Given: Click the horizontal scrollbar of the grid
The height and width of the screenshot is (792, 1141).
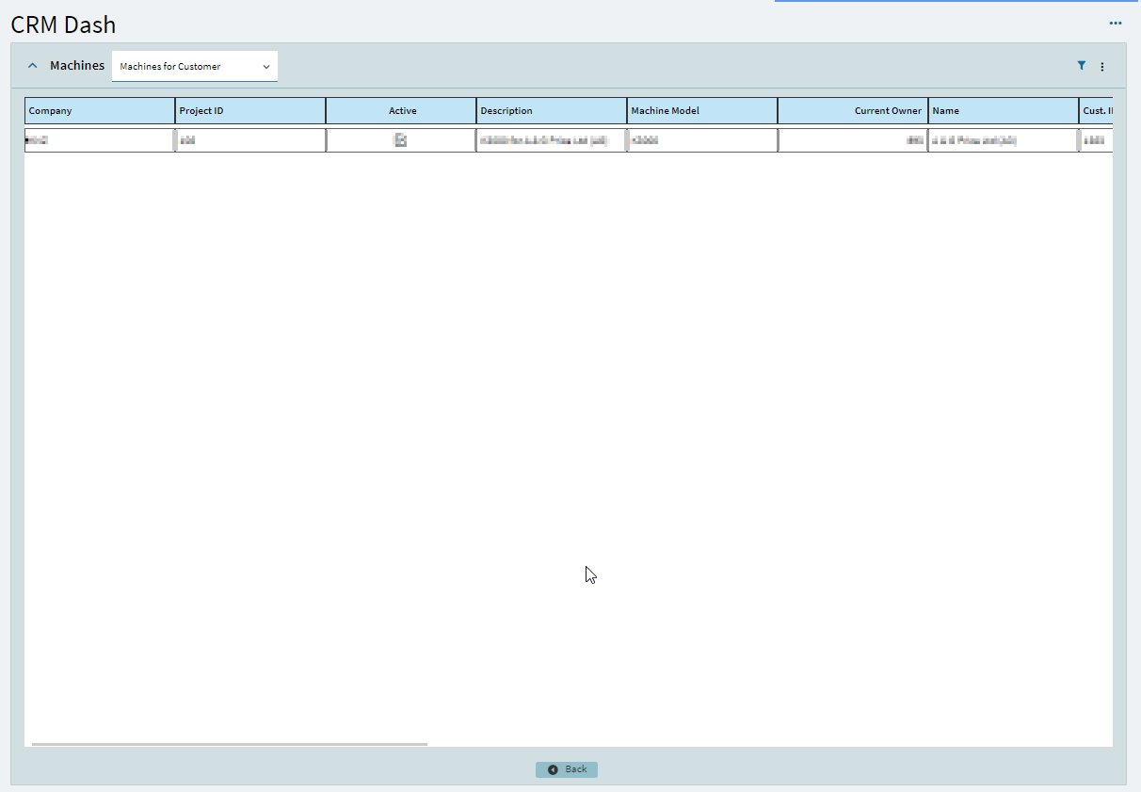Looking at the screenshot, I should [x=230, y=744].
